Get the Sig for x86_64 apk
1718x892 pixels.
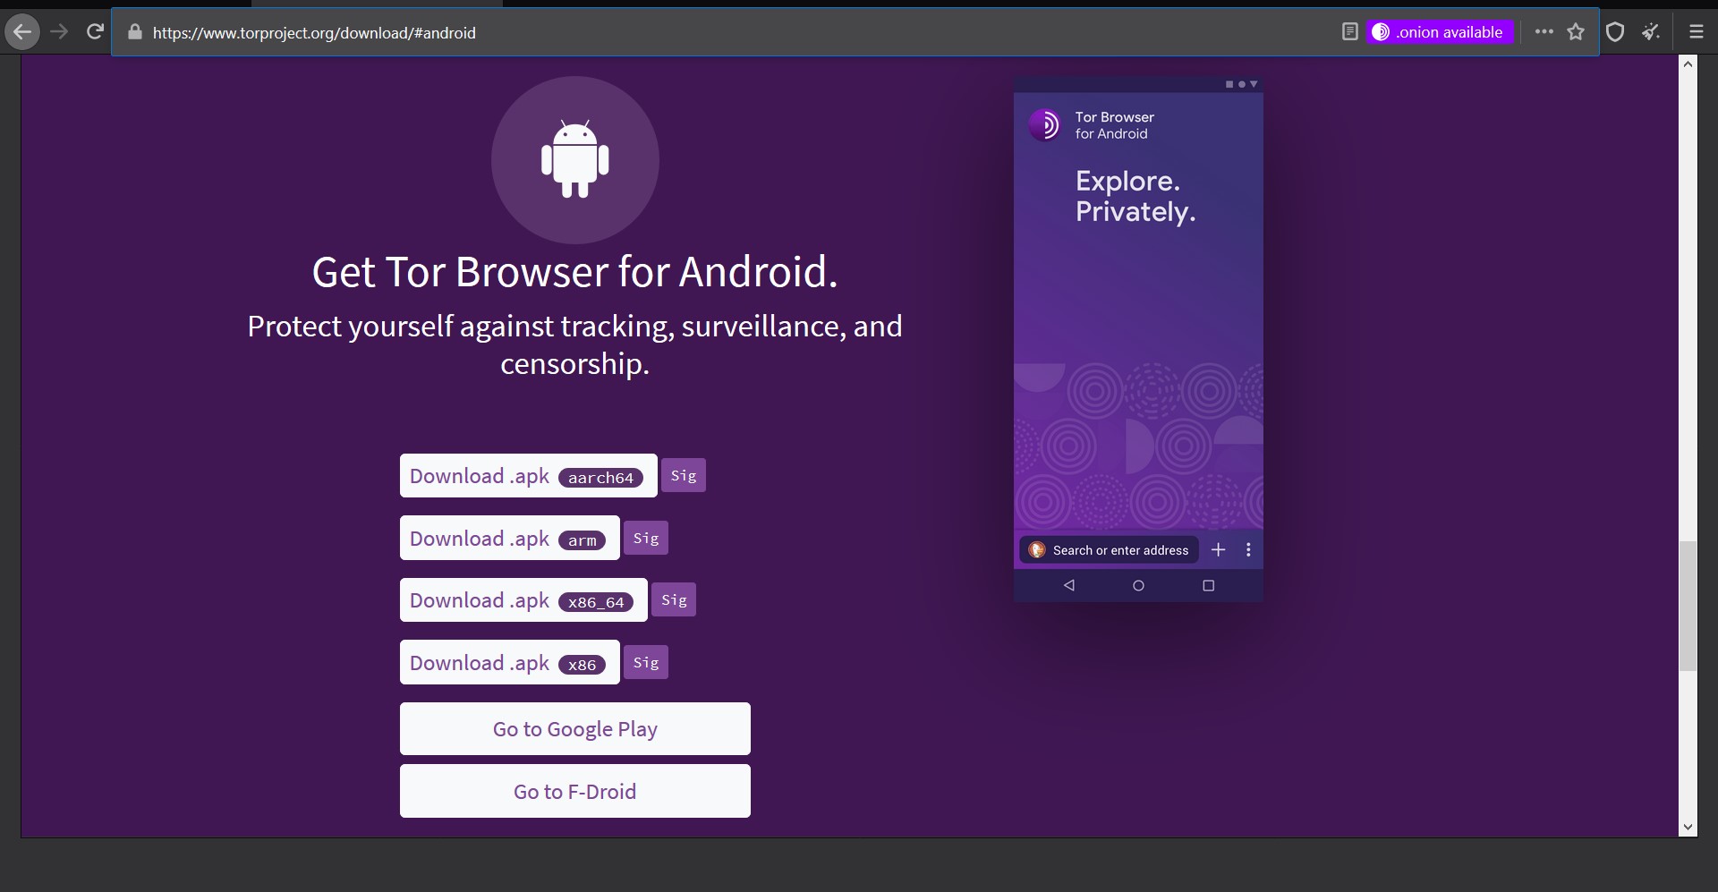click(674, 600)
